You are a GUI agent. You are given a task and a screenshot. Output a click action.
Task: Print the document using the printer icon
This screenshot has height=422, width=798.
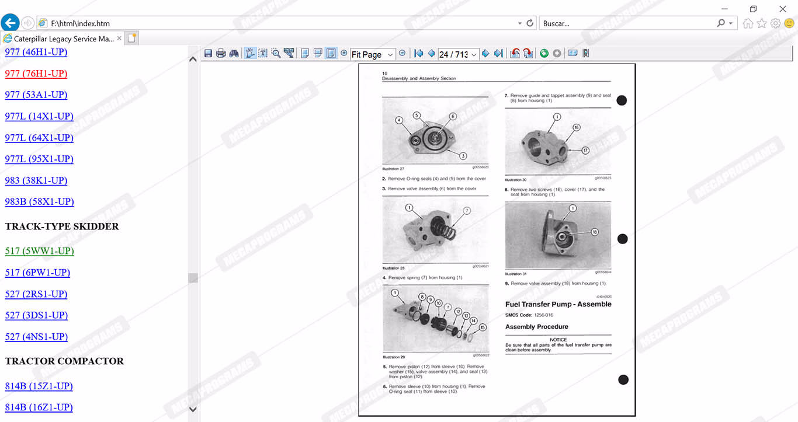click(221, 54)
